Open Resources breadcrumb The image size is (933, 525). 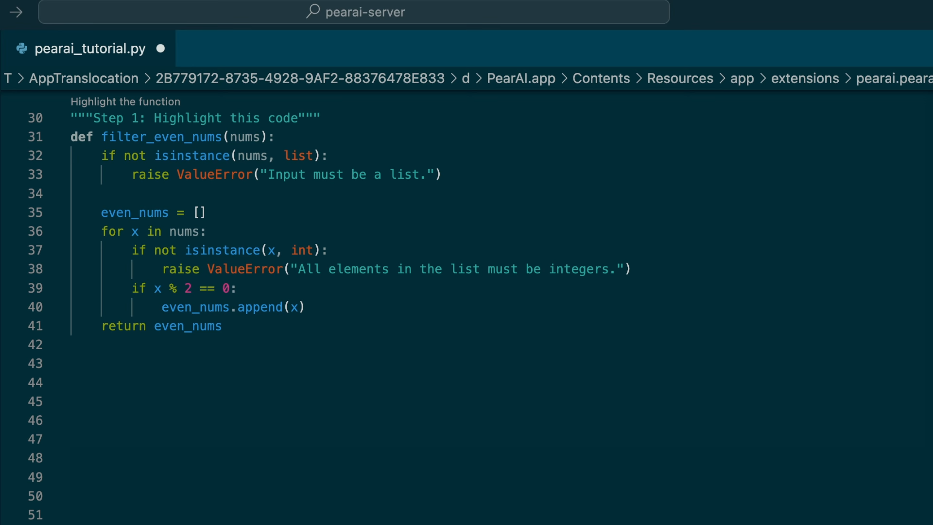680,78
